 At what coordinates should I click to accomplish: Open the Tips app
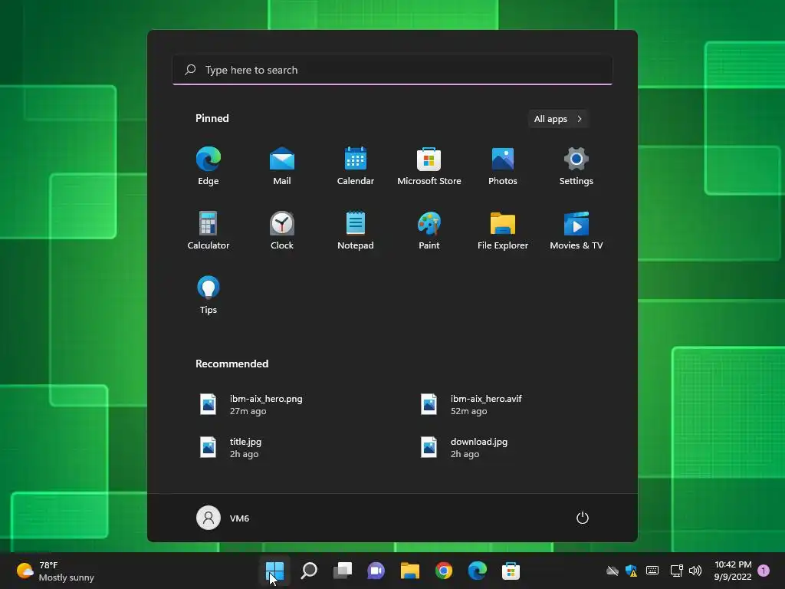tap(209, 294)
